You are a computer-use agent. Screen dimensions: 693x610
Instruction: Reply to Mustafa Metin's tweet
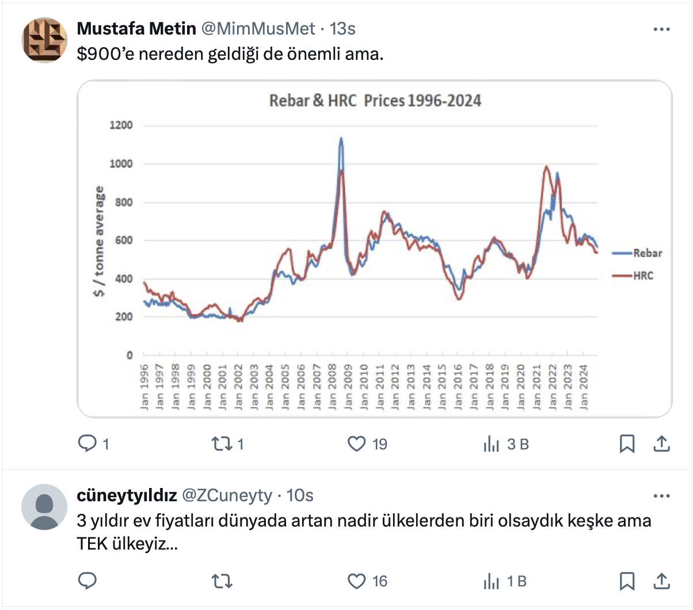[87, 444]
